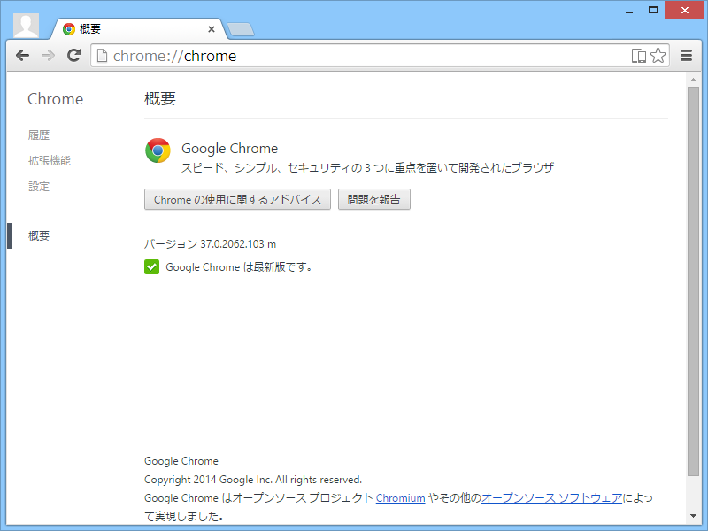The height and width of the screenshot is (531, 708).
Task: Click the Chrome の使用に関するアドバイス button
Action: (x=237, y=199)
